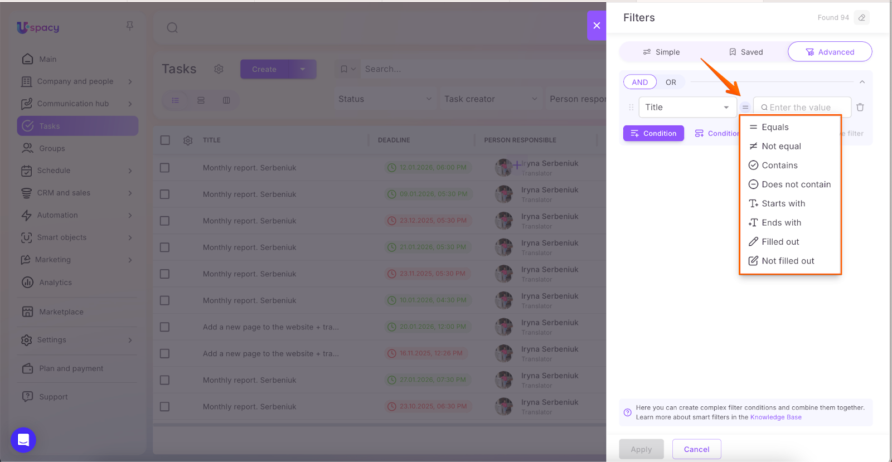Open the Tasks settings gear icon
Image resolution: width=892 pixels, height=462 pixels.
point(219,69)
